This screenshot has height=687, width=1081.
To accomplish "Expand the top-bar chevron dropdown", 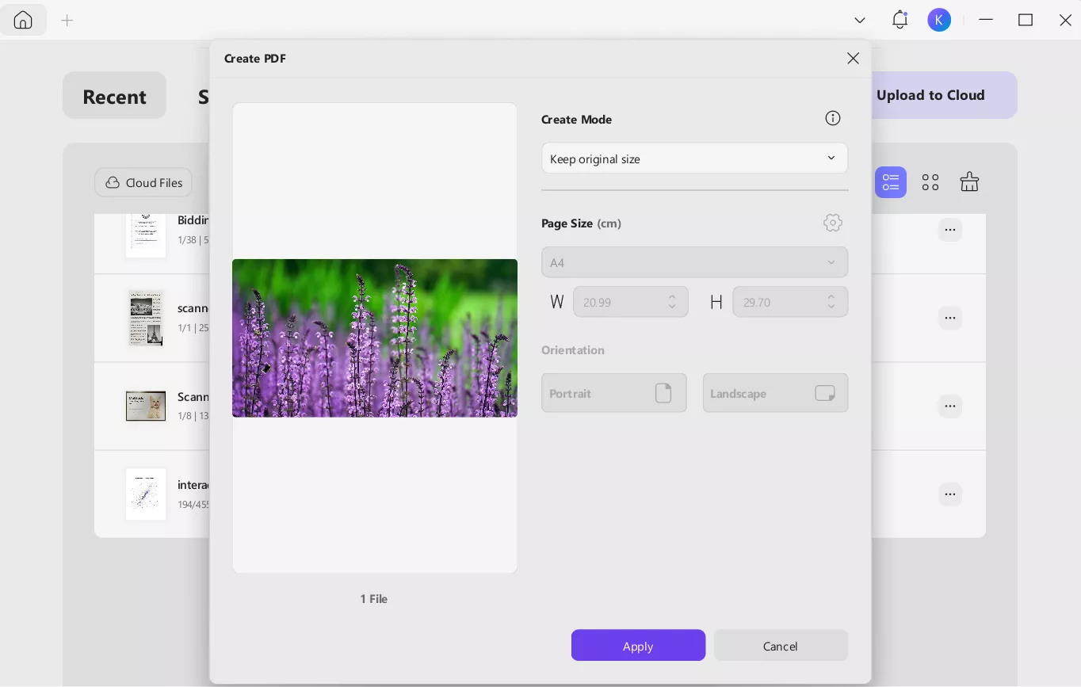I will (x=860, y=20).
